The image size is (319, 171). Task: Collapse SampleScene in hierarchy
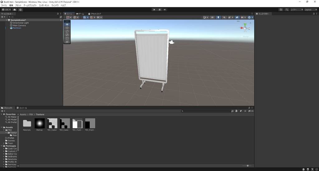[x=6, y=20]
